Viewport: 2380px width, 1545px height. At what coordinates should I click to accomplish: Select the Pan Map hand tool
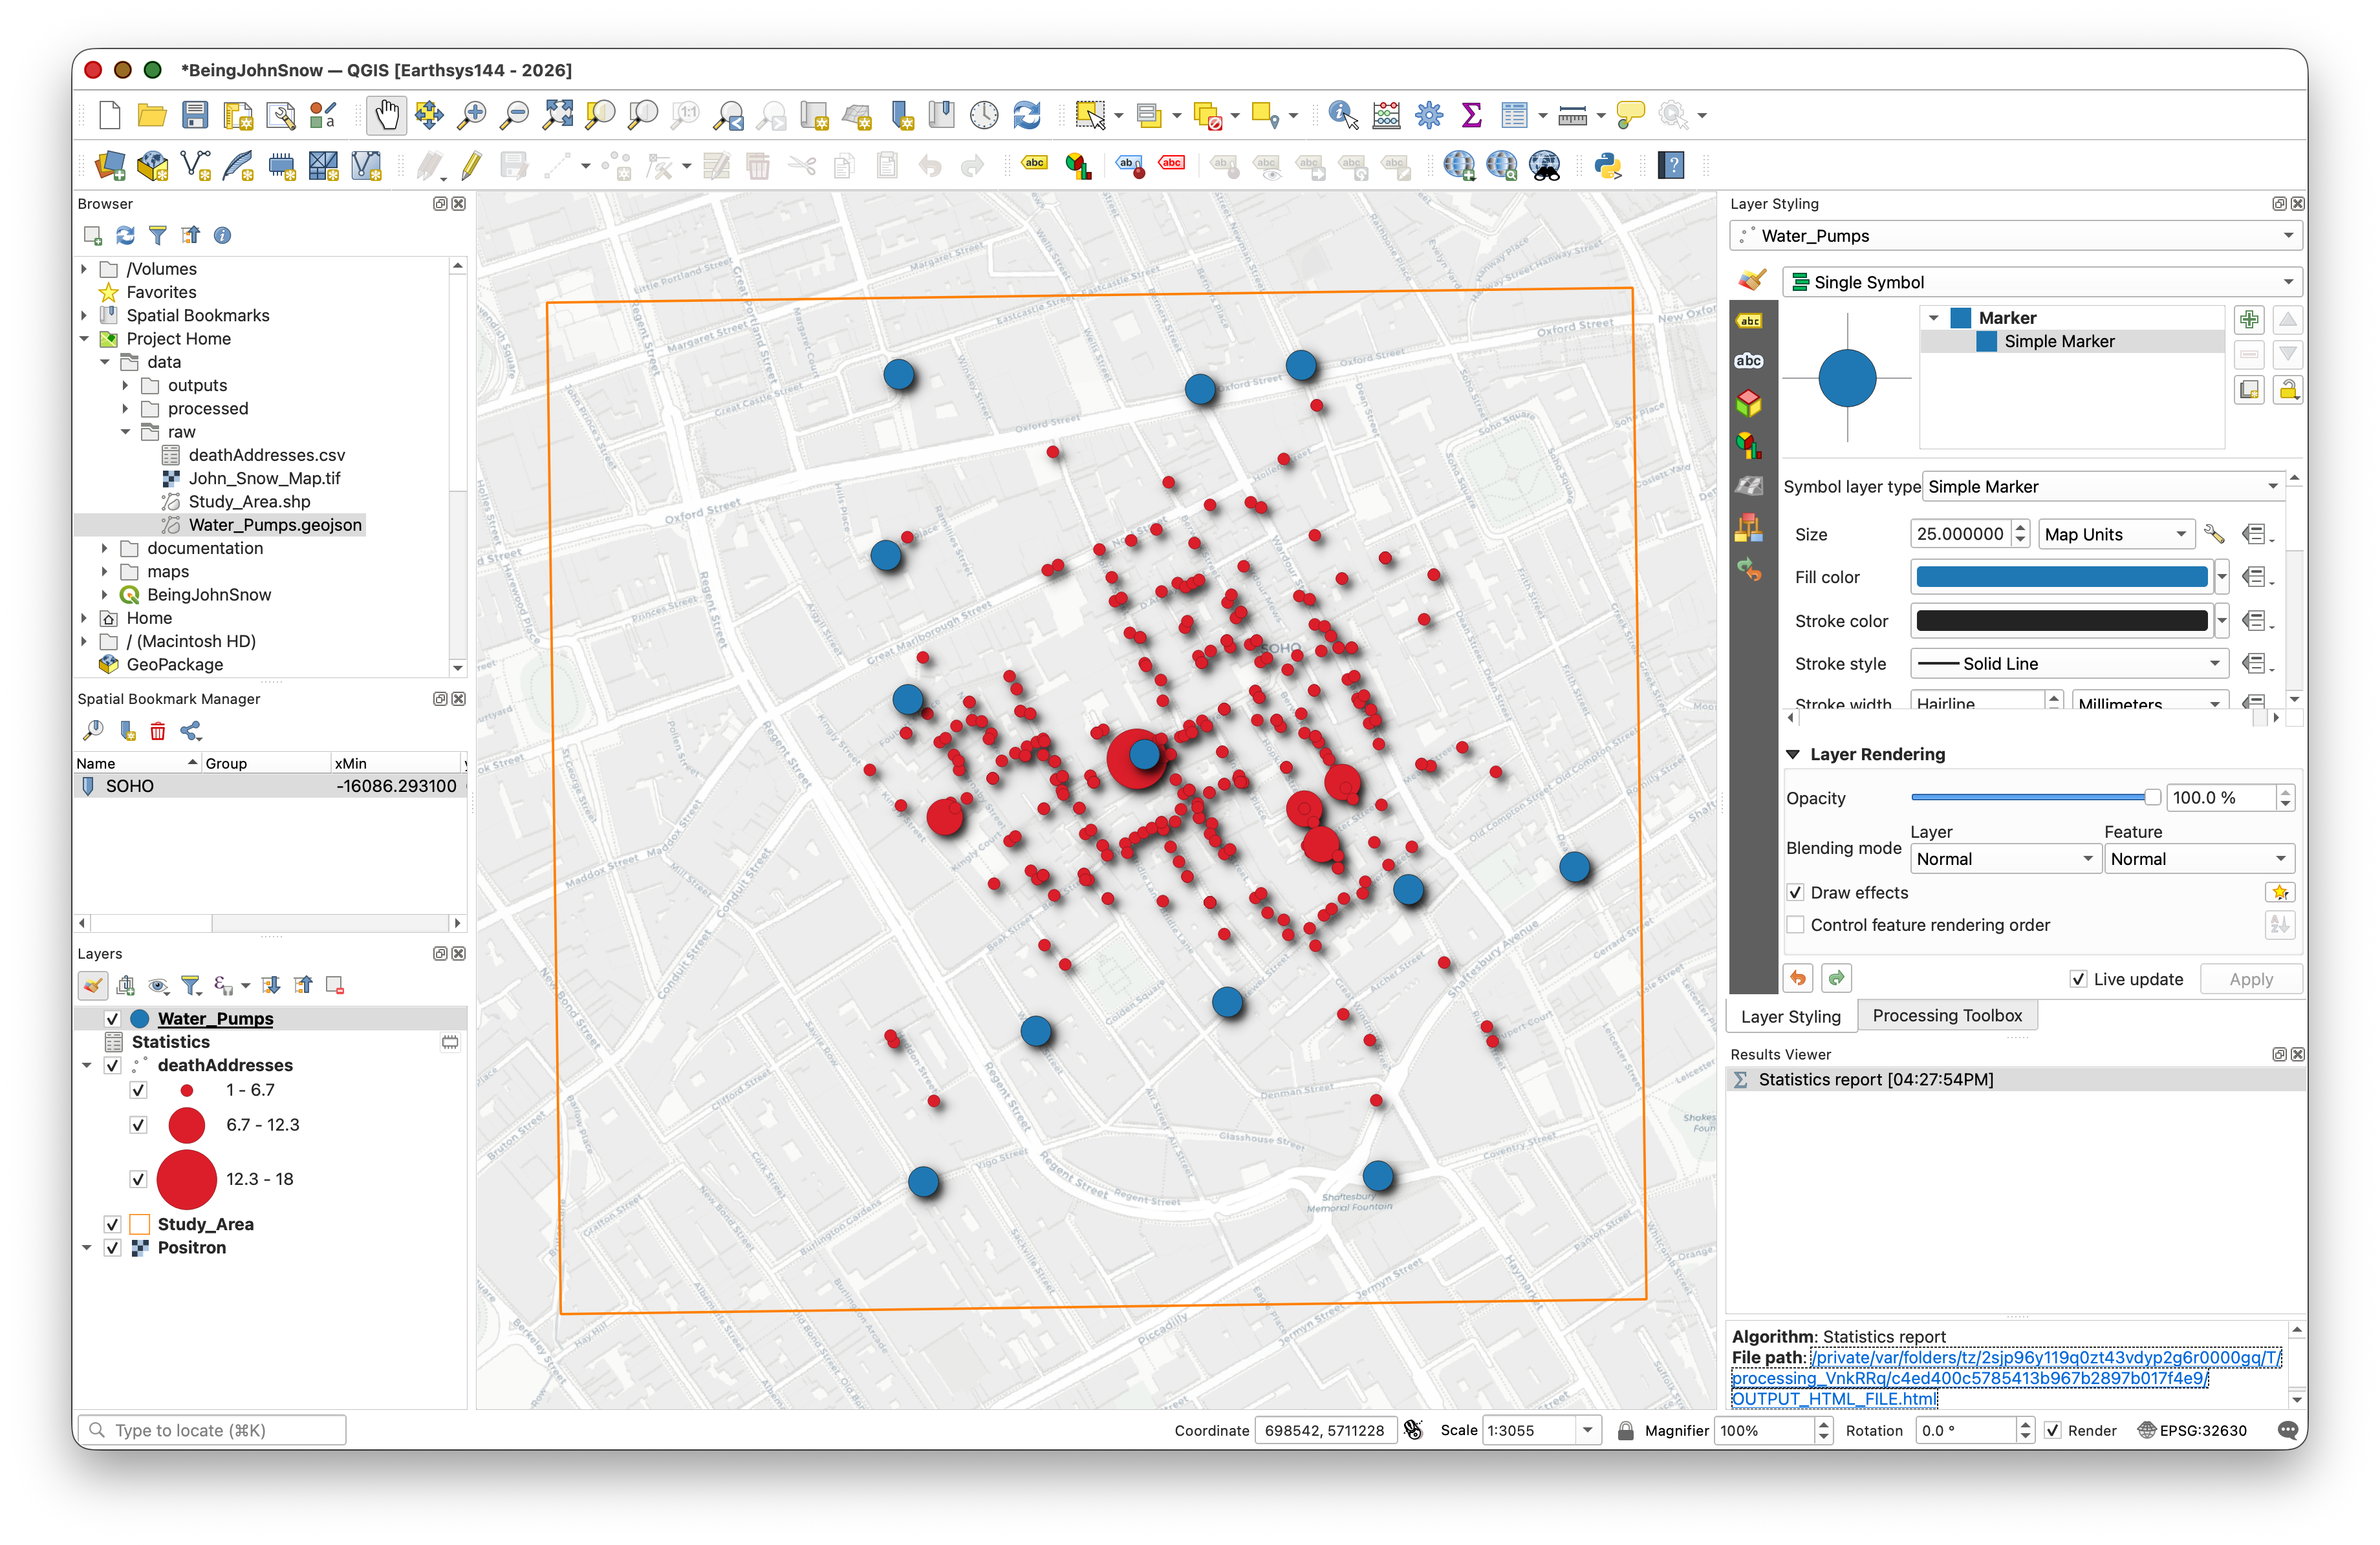[386, 116]
